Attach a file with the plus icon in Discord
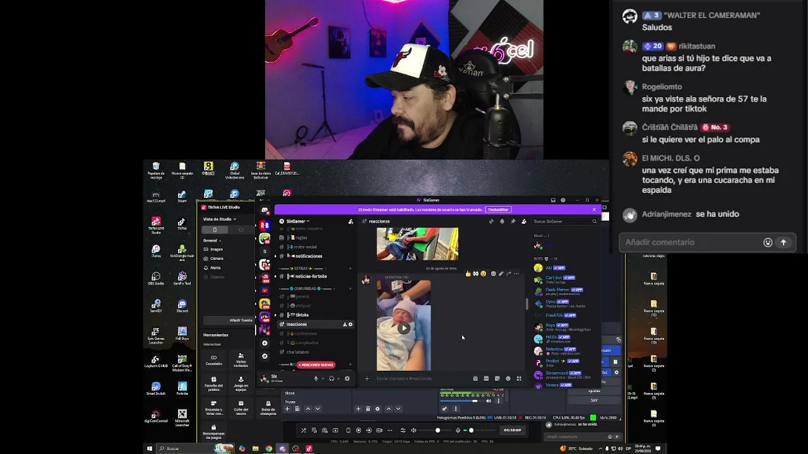The image size is (808, 454). 367,378
